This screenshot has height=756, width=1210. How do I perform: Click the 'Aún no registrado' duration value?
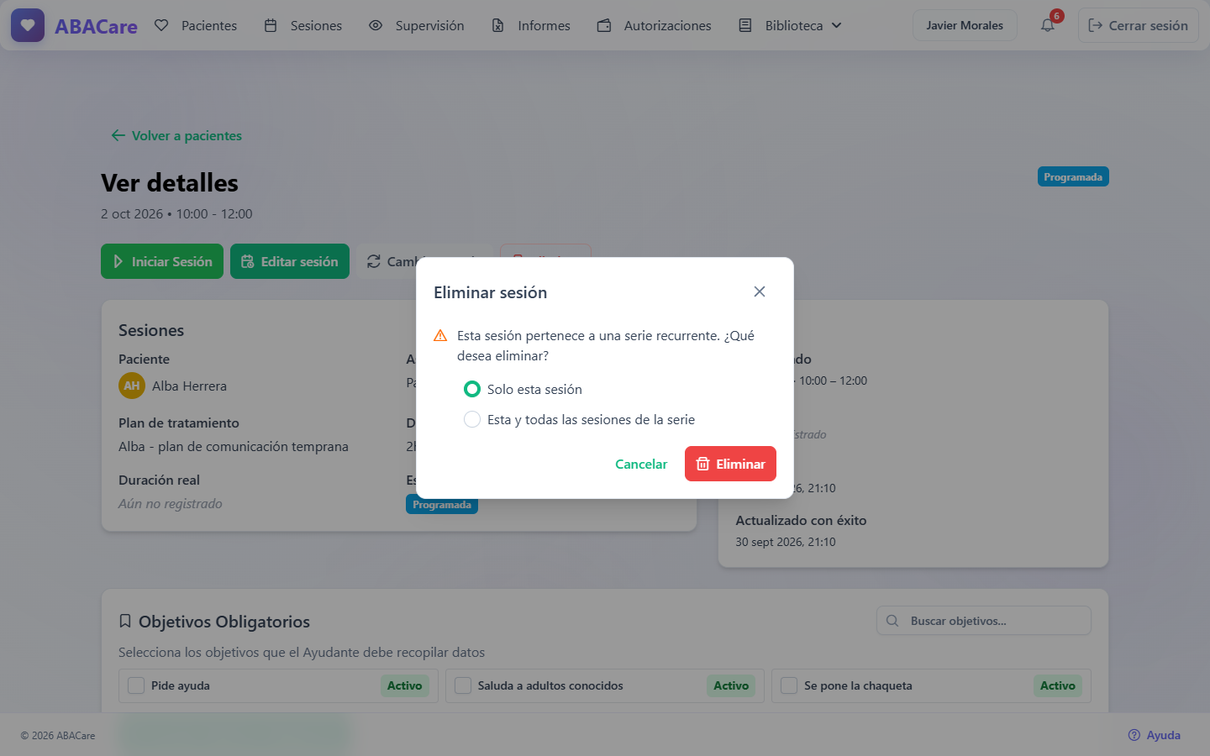click(x=171, y=503)
